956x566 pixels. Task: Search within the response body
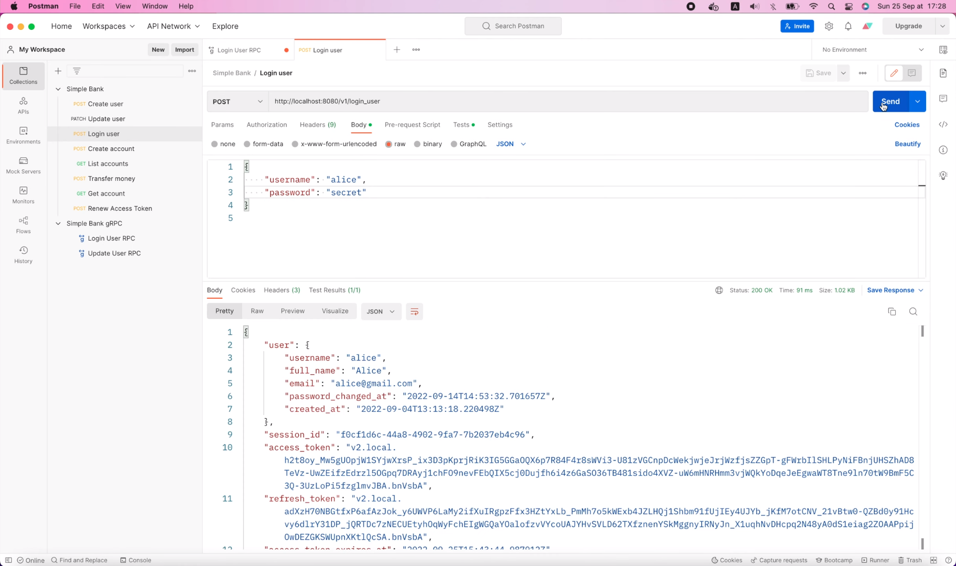(x=913, y=311)
